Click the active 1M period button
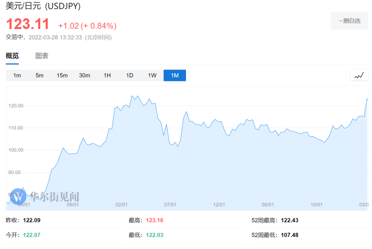Screen dimensions: 372x249 tap(175, 75)
